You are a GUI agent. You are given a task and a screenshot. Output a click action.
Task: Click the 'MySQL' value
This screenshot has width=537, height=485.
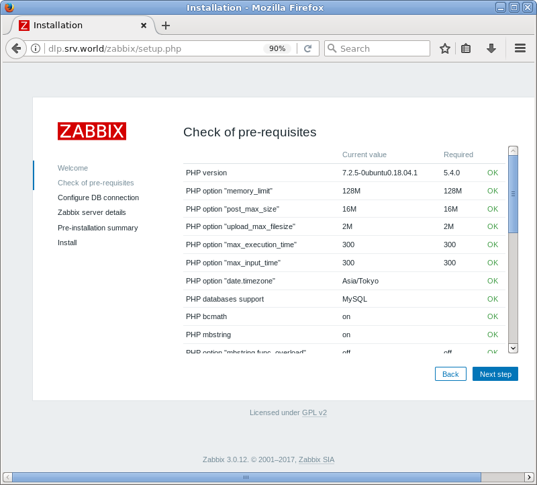(354, 299)
